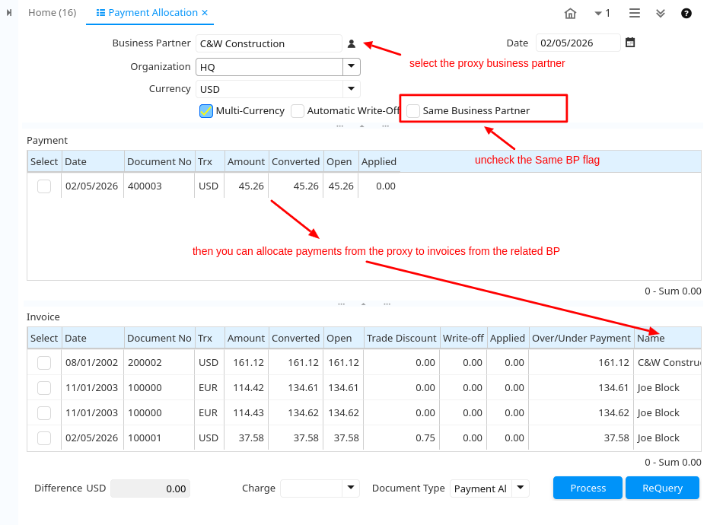Viewport: 707px width, 525px height.
Task: Click the Business Partner lookup person icon
Action: (x=352, y=44)
